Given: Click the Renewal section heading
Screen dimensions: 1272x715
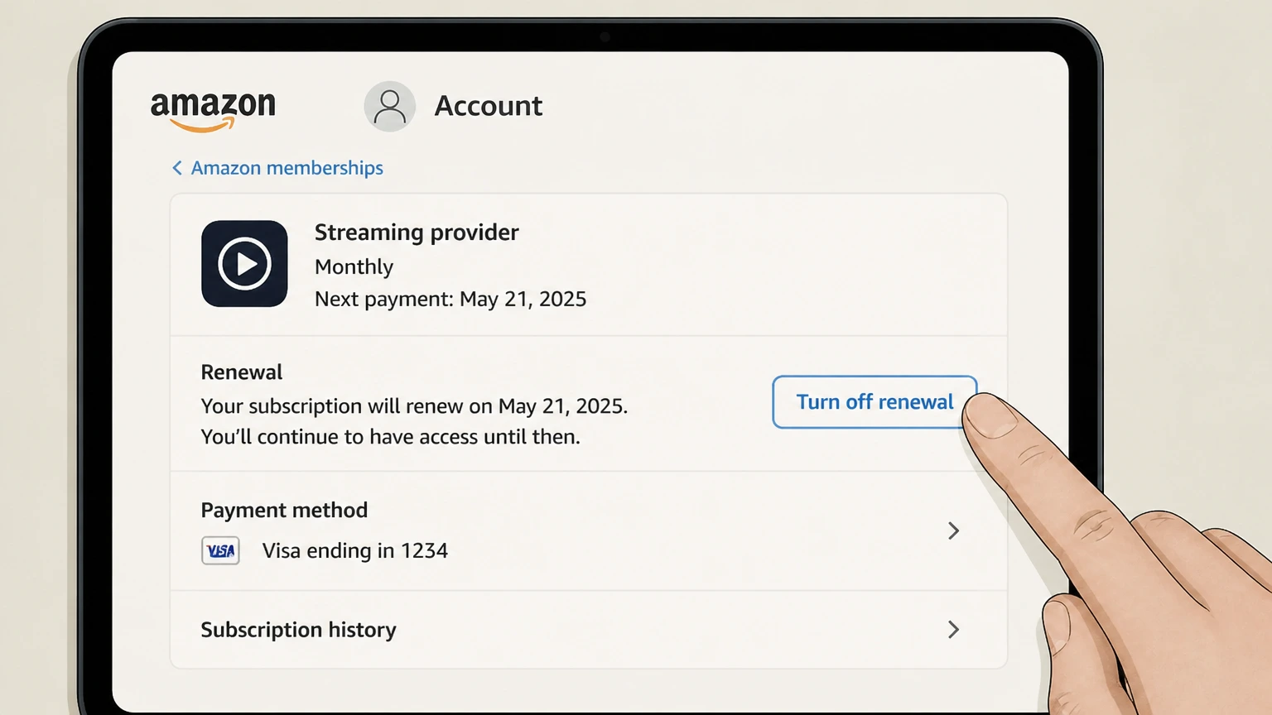Looking at the screenshot, I should (x=242, y=372).
